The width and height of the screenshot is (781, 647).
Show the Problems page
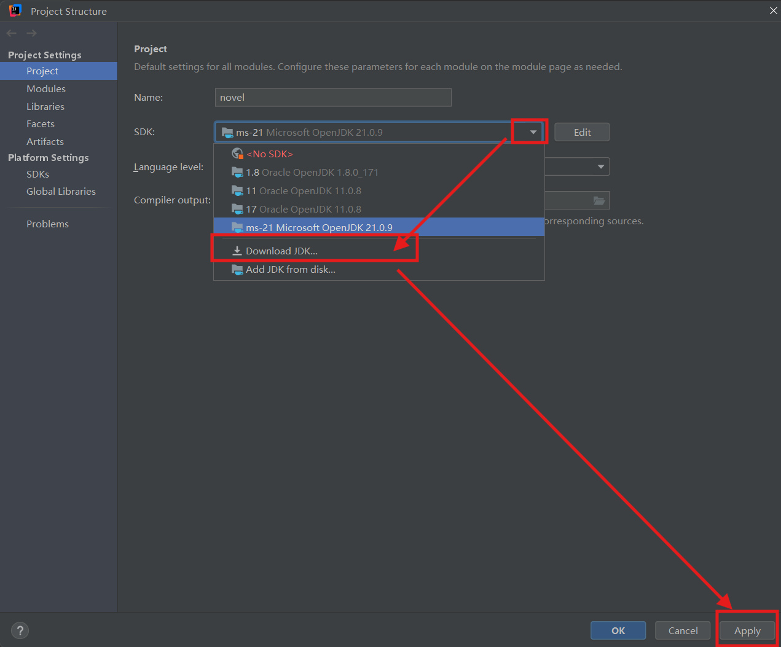tap(58, 224)
